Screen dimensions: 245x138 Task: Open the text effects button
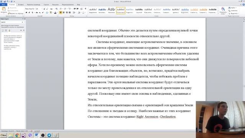[x=47, y=13]
